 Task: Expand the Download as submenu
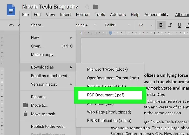(x=48, y=67)
